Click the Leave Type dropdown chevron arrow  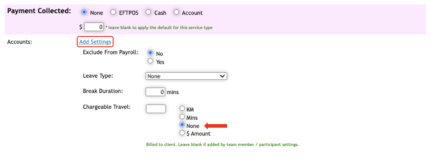[223, 76]
